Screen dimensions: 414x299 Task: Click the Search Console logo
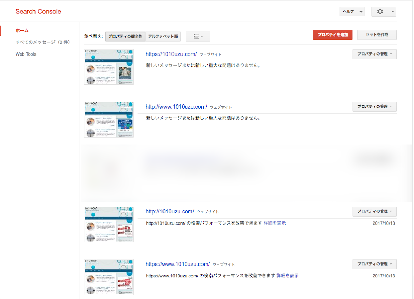38,12
